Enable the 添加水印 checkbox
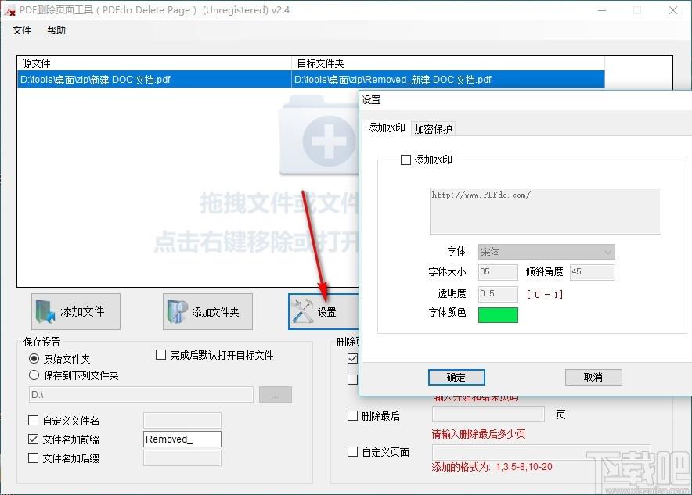The image size is (692, 495). tap(405, 160)
